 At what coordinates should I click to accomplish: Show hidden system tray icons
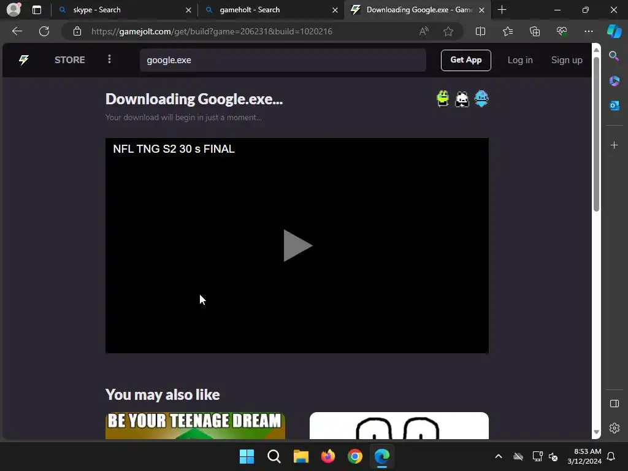(498, 456)
